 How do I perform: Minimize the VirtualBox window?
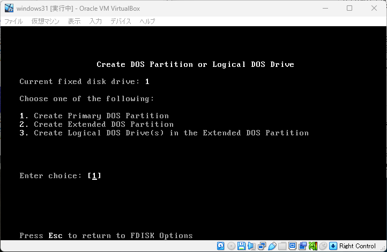click(x=325, y=8)
